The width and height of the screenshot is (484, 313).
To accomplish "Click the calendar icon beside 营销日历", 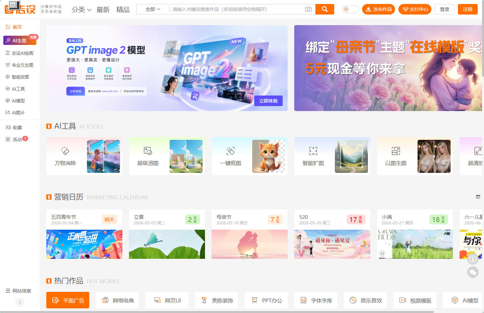I will [x=478, y=197].
